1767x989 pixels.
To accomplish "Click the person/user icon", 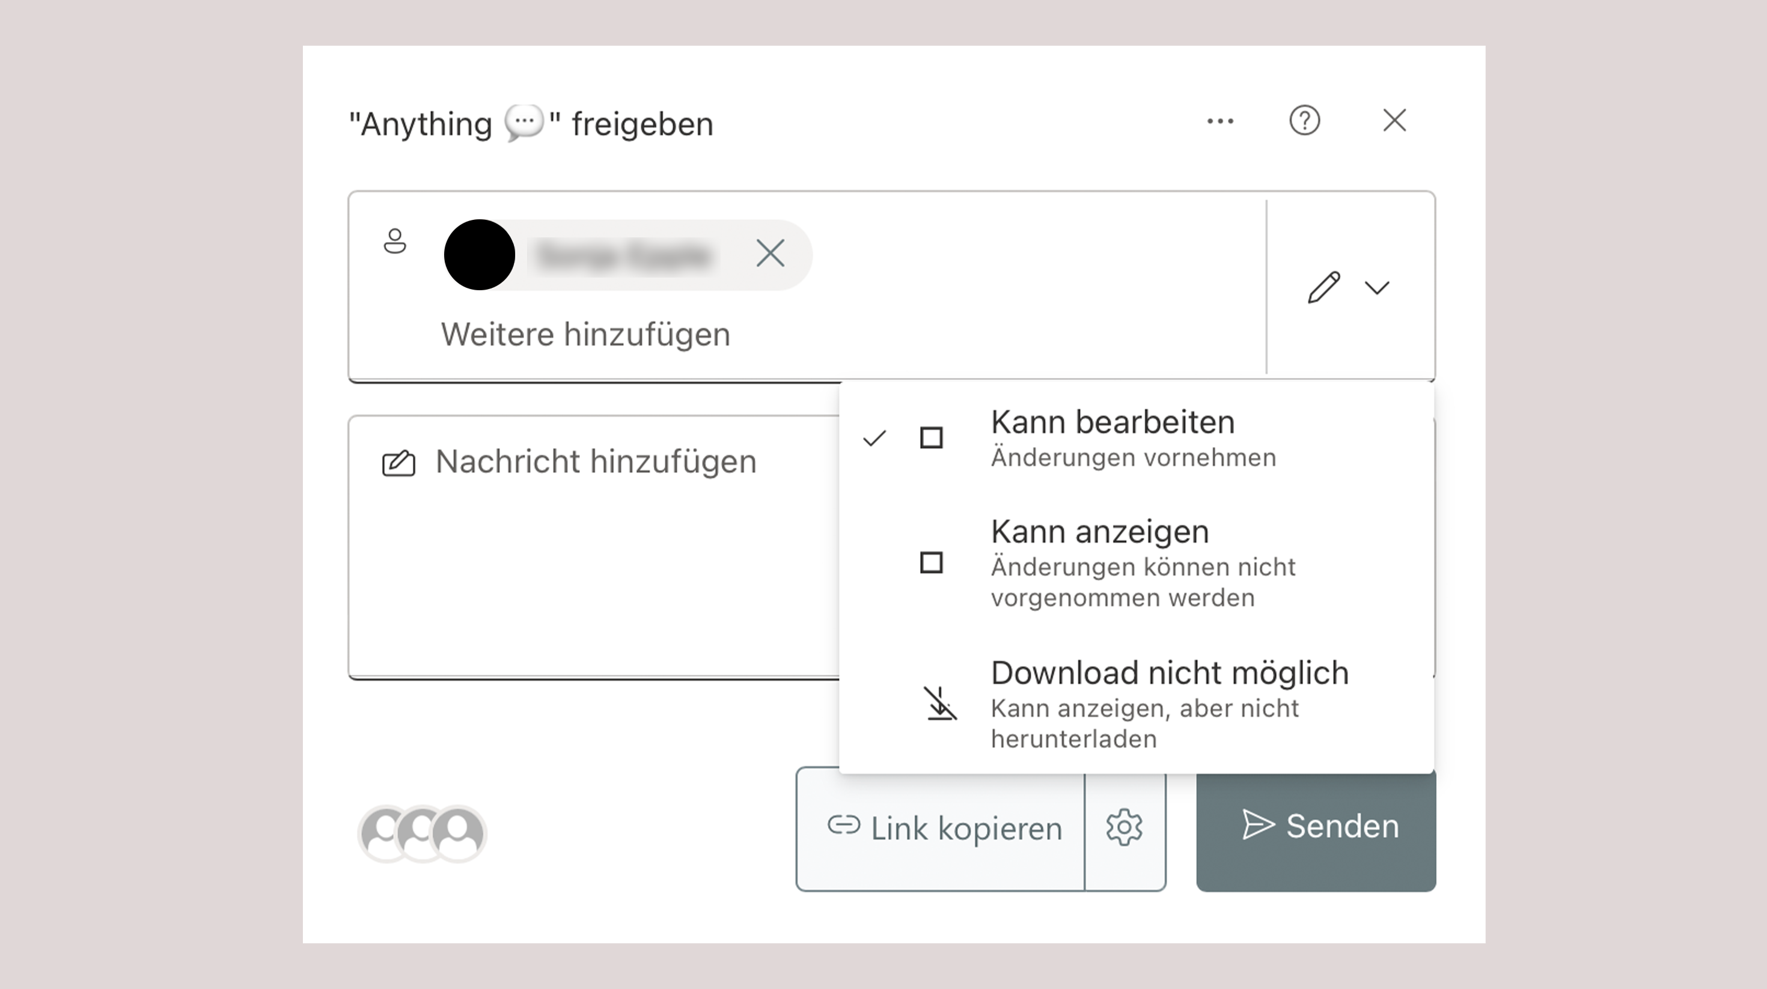I will click(x=394, y=240).
